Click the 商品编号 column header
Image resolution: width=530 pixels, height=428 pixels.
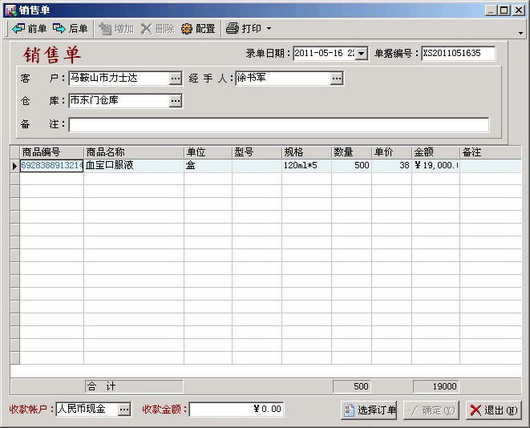(x=51, y=152)
